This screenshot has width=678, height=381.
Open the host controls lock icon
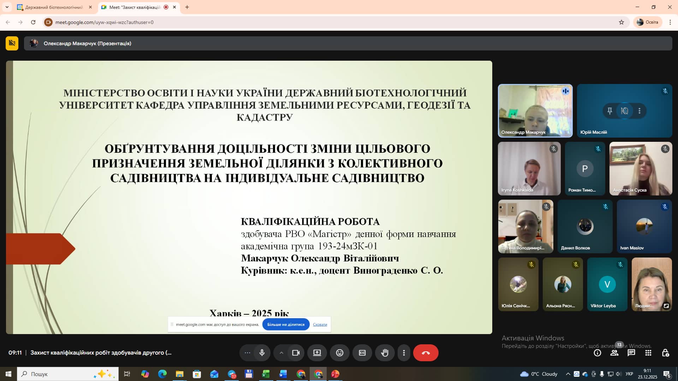[x=665, y=353]
